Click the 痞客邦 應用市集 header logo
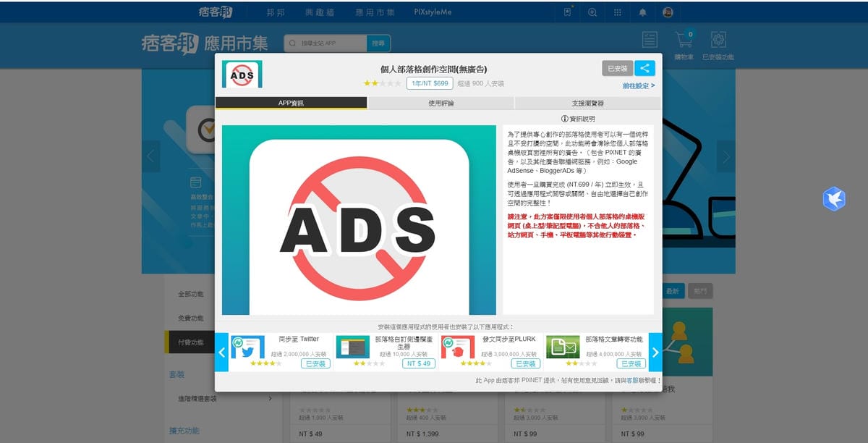Screen dimensions: 868x443 (205, 43)
